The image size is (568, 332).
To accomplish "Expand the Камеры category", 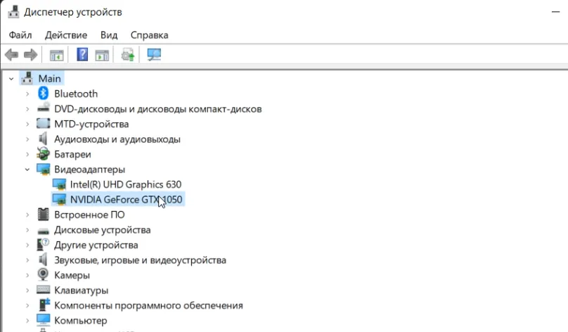I will click(x=27, y=276).
